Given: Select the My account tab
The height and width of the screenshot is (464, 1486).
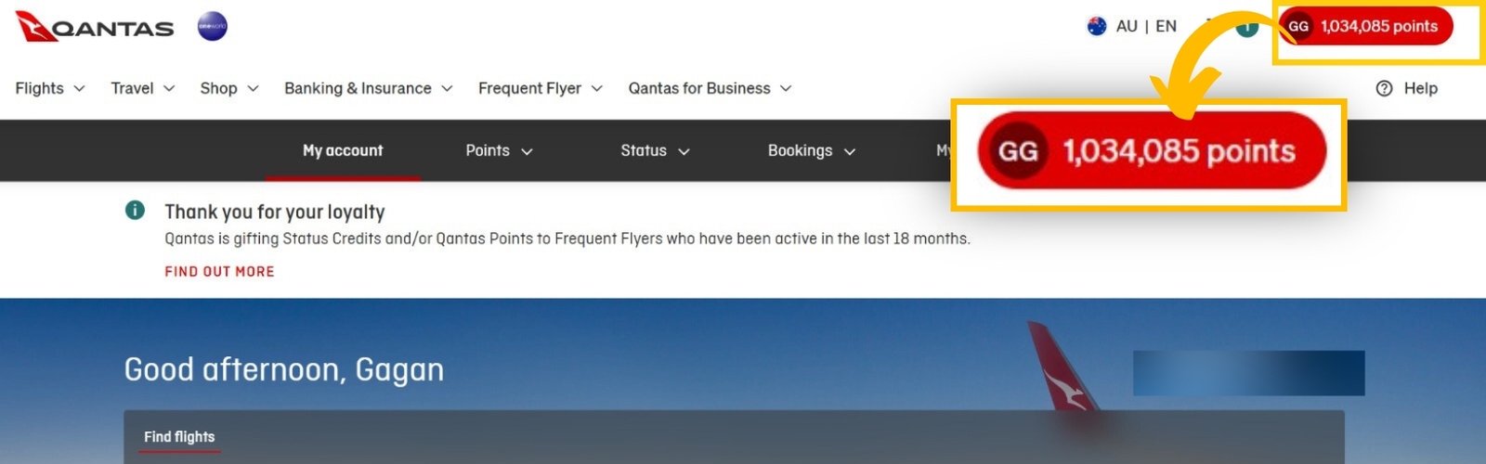Looking at the screenshot, I should pyautogui.click(x=343, y=150).
